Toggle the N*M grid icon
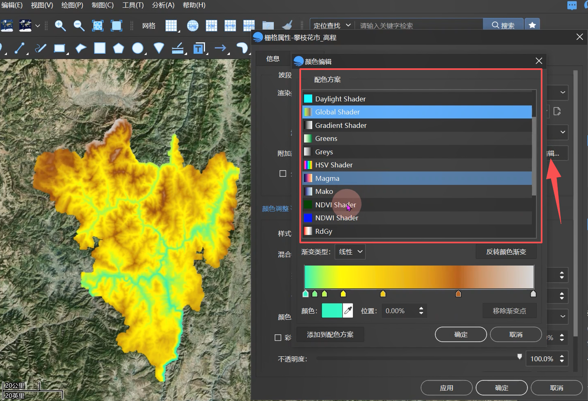The height and width of the screenshot is (401, 588). pos(230,26)
